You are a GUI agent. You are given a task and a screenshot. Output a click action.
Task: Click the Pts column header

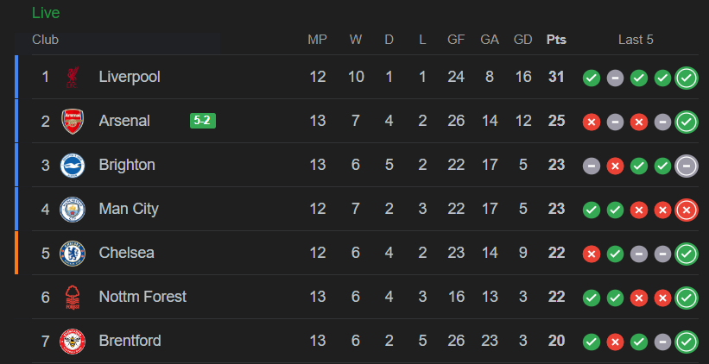(556, 40)
